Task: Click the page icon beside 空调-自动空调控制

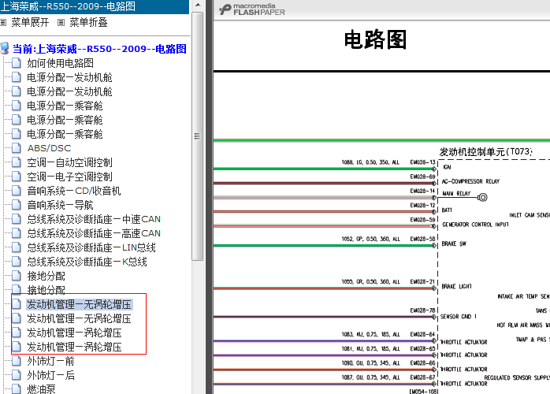Action: coord(16,162)
